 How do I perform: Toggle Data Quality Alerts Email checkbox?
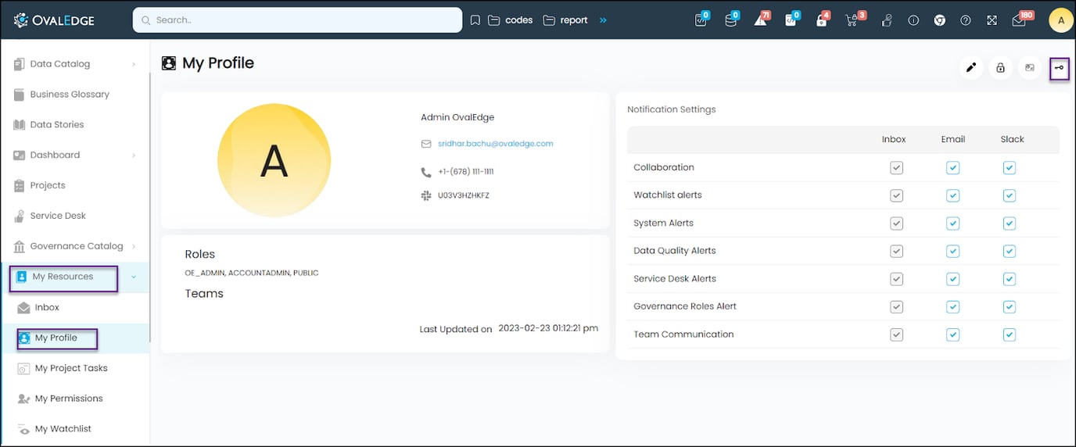click(952, 251)
